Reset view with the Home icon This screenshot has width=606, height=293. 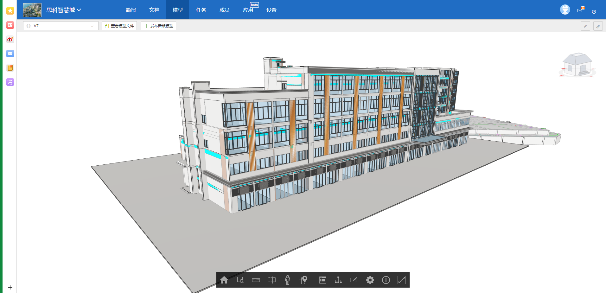coord(224,280)
